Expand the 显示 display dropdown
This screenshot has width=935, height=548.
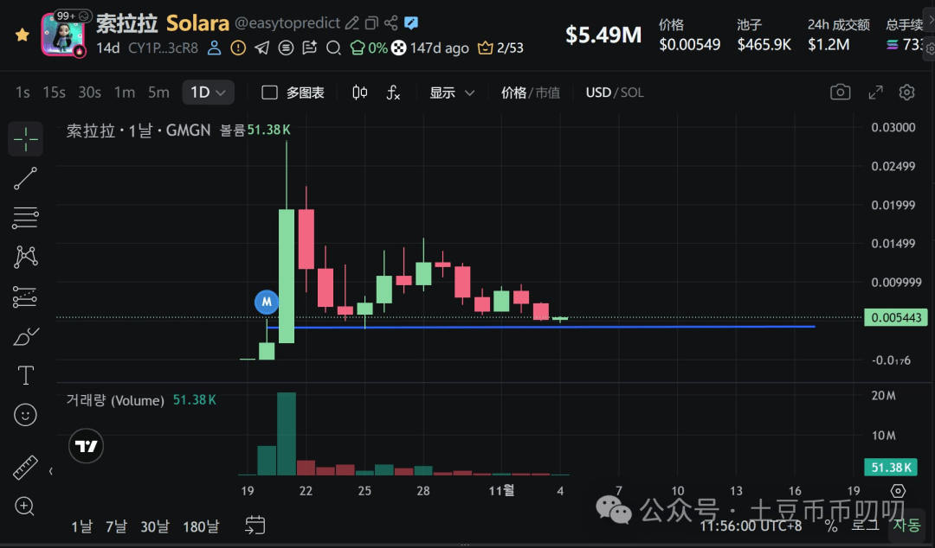pos(452,92)
